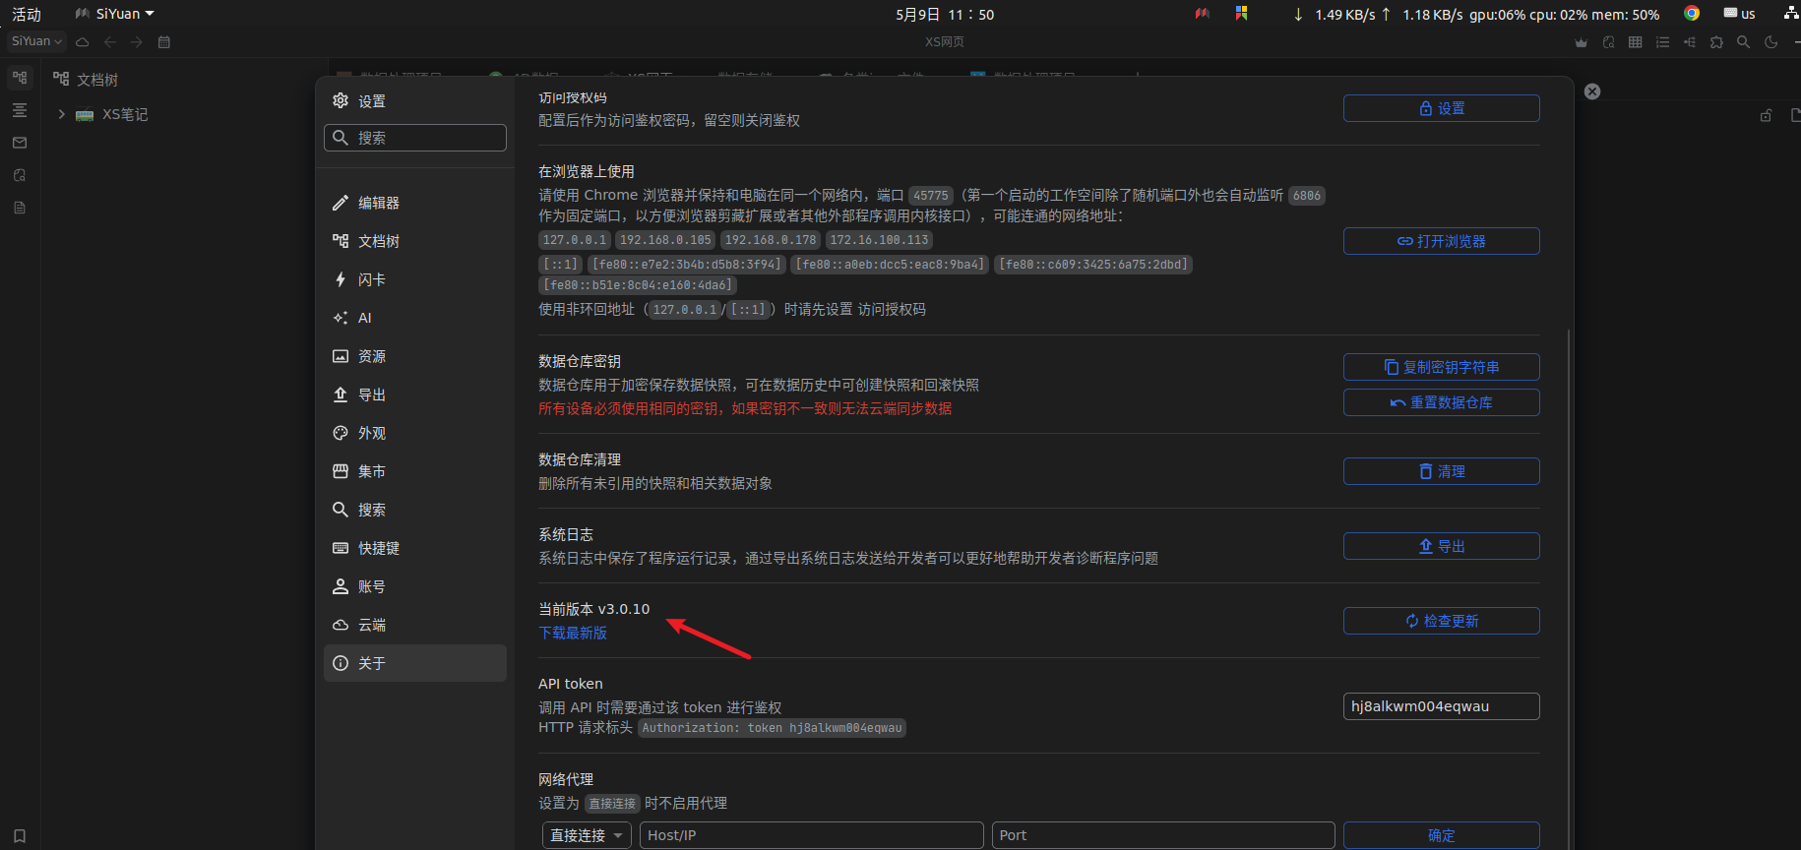Click the Port input field
This screenshot has height=850, width=1801.
pos(1163,835)
